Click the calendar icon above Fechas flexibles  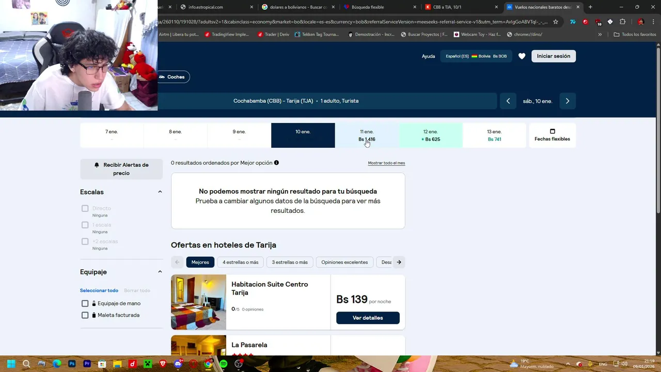click(x=552, y=131)
